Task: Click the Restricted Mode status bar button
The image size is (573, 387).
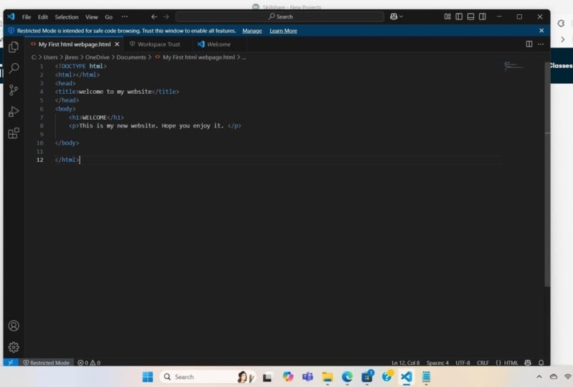Action: click(x=47, y=363)
